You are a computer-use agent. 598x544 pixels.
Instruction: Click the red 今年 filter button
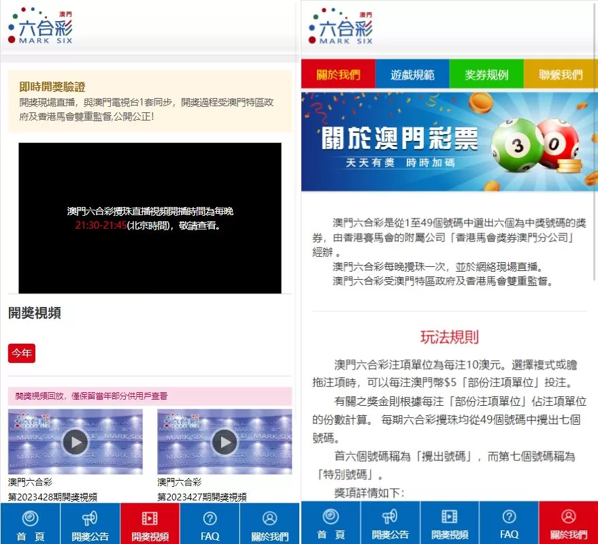22,353
